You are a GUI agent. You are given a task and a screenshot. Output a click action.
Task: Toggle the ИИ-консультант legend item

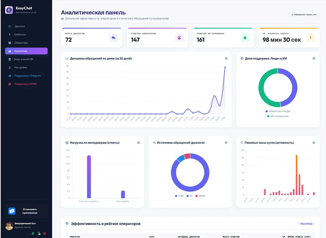278,116
